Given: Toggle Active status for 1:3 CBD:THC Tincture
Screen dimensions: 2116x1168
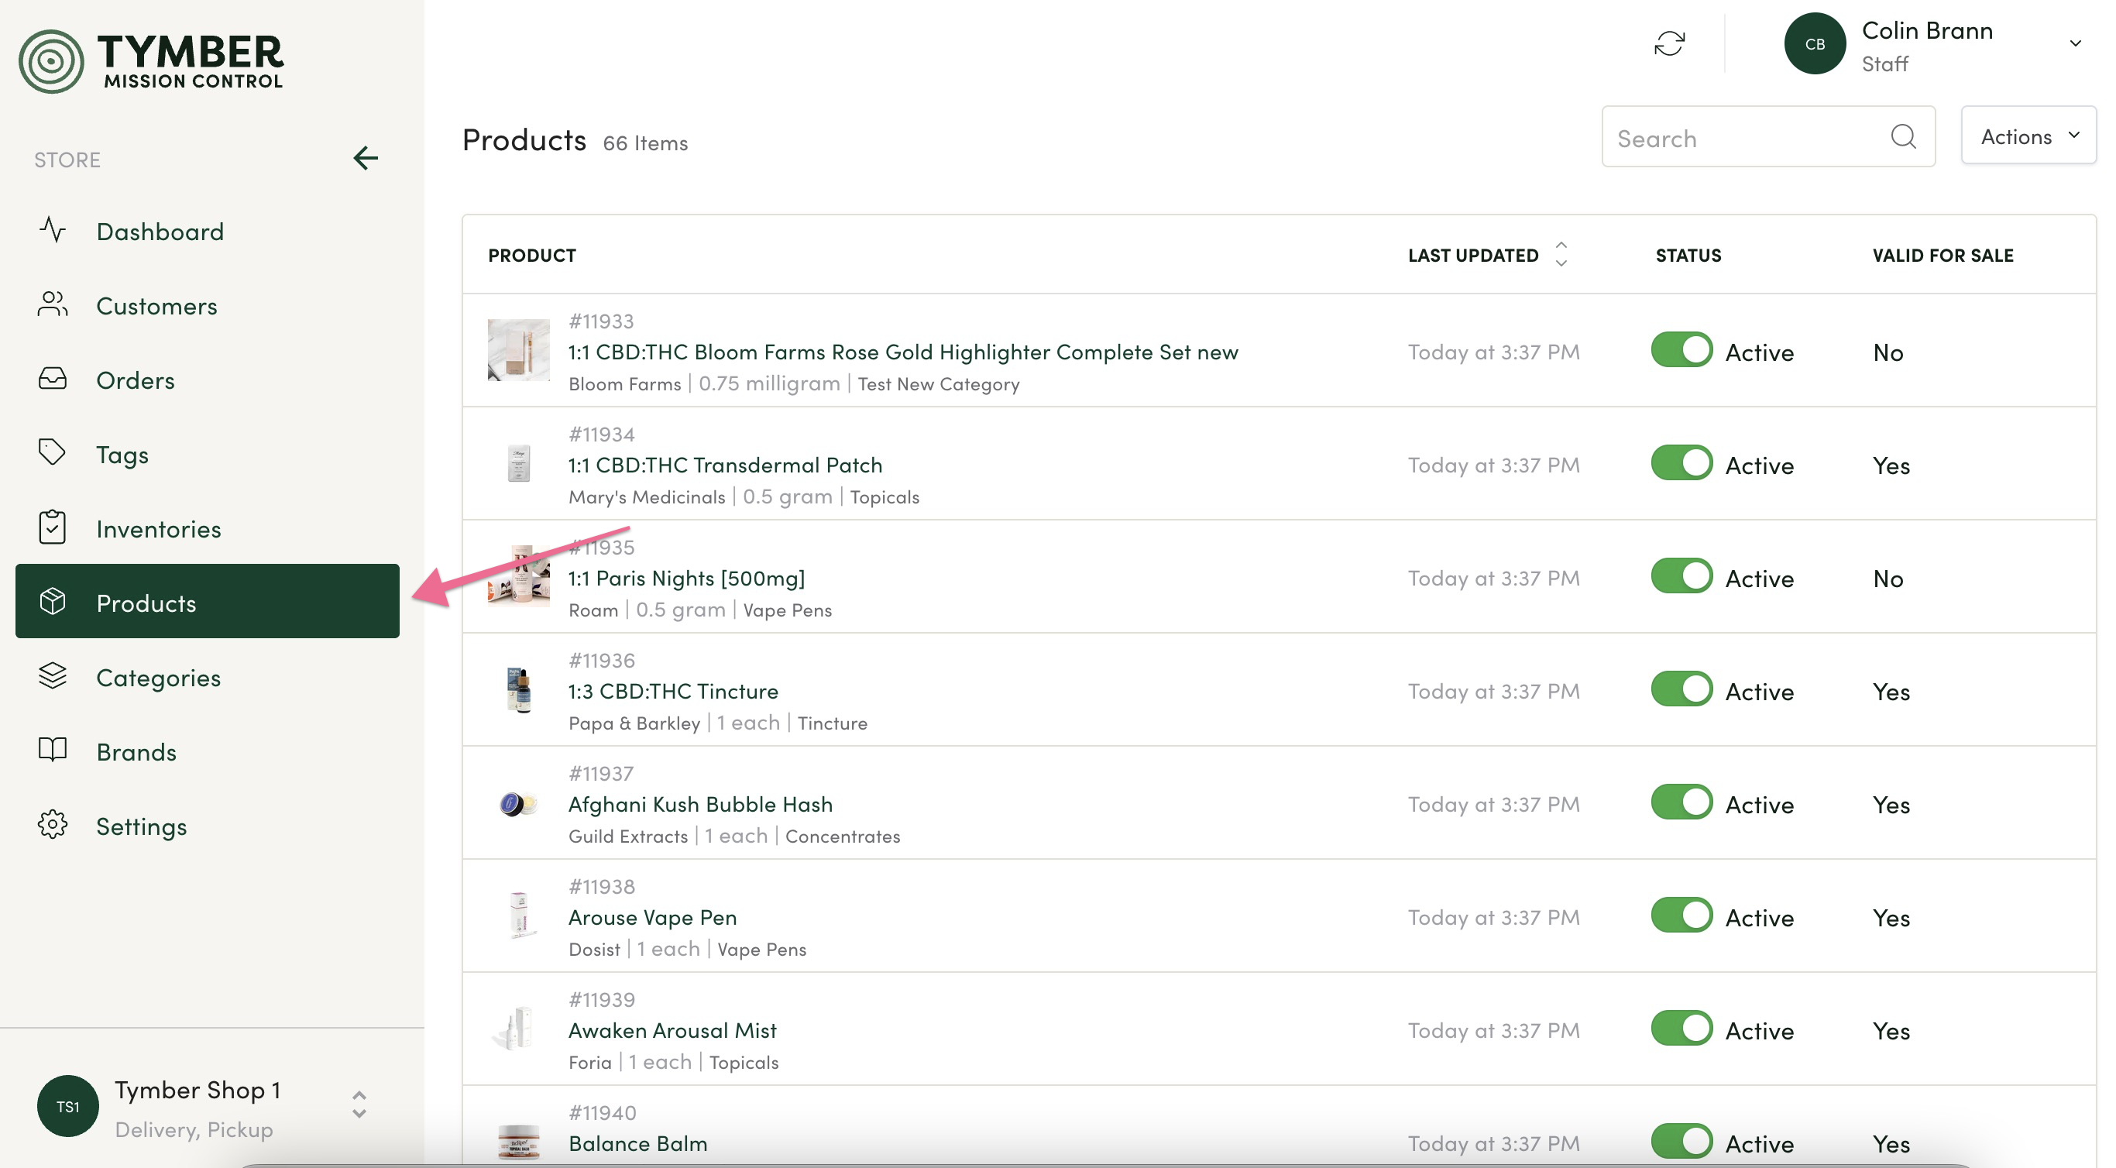Looking at the screenshot, I should [1681, 689].
